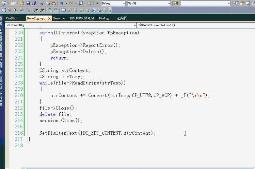The image size is (255, 169).
Task: Click the delete file statement
Action: click(56, 114)
